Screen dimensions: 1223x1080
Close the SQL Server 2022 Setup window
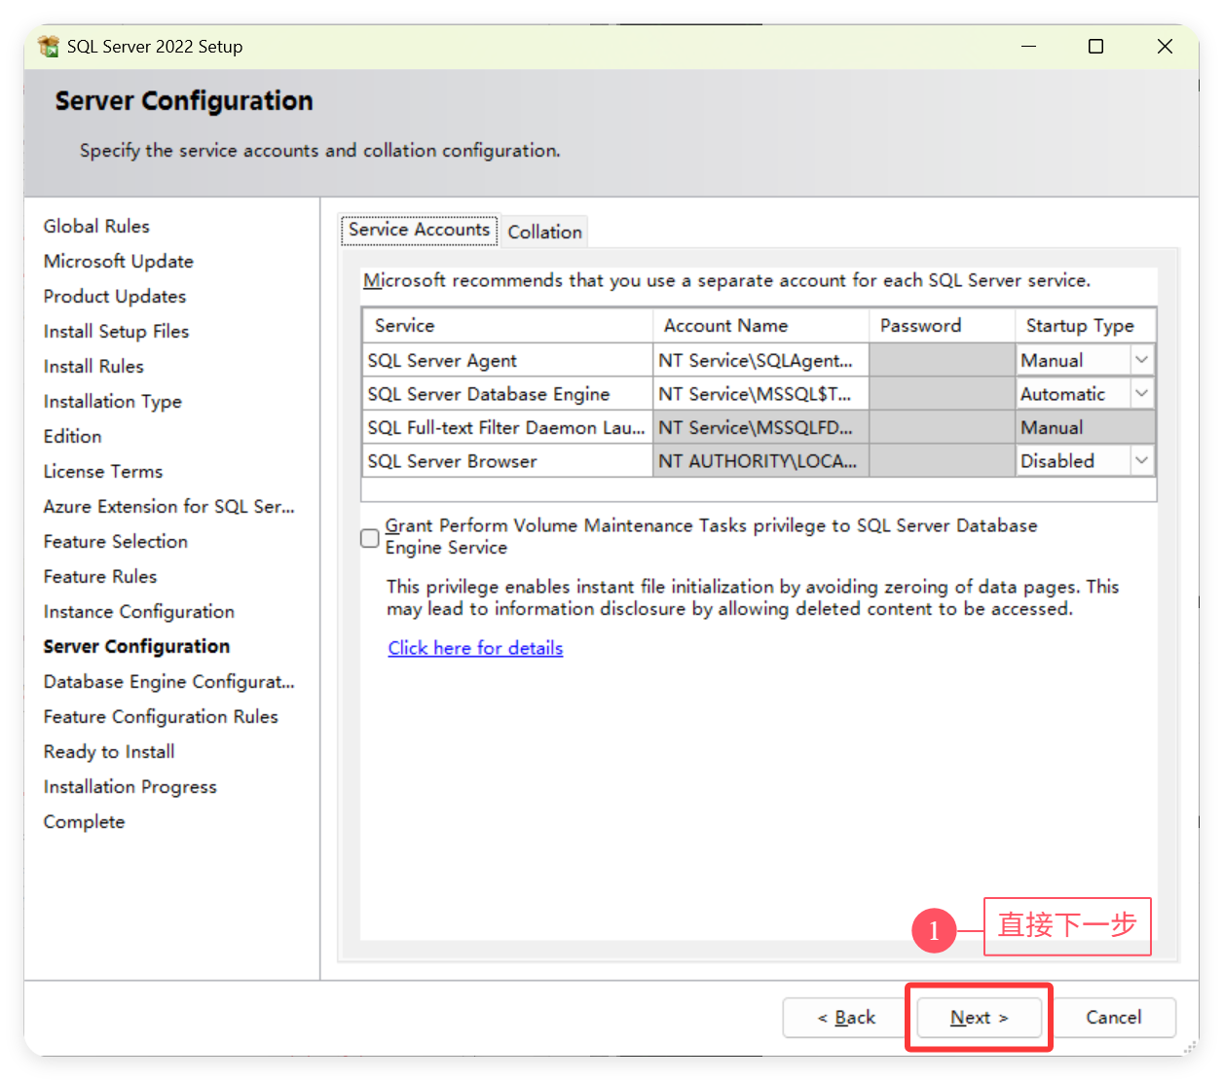pyautogui.click(x=1165, y=46)
